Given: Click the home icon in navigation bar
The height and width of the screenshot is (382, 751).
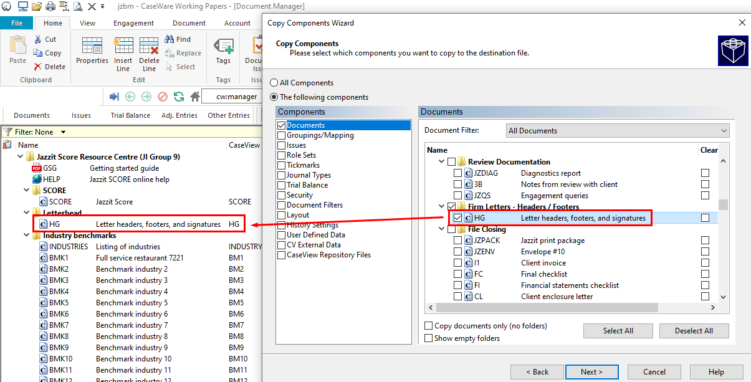Looking at the screenshot, I should click(x=195, y=97).
